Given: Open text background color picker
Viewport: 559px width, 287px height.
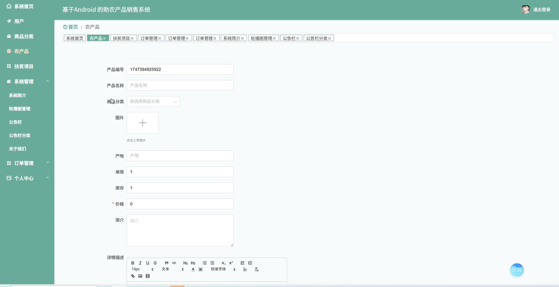Looking at the screenshot, I should 201,270.
